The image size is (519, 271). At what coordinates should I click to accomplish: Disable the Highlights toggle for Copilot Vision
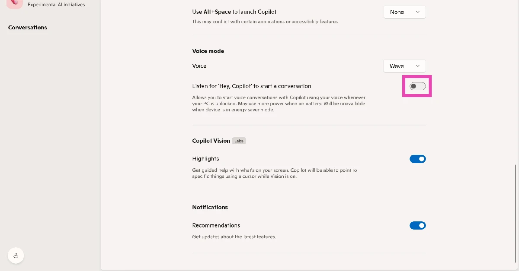click(417, 159)
